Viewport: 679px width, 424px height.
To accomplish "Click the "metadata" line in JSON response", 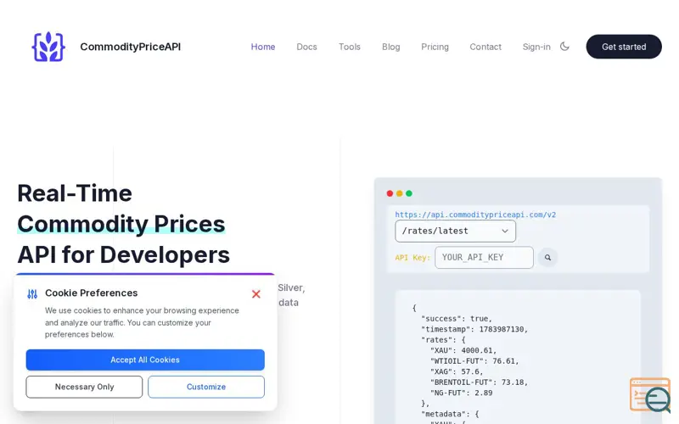I will (450, 414).
